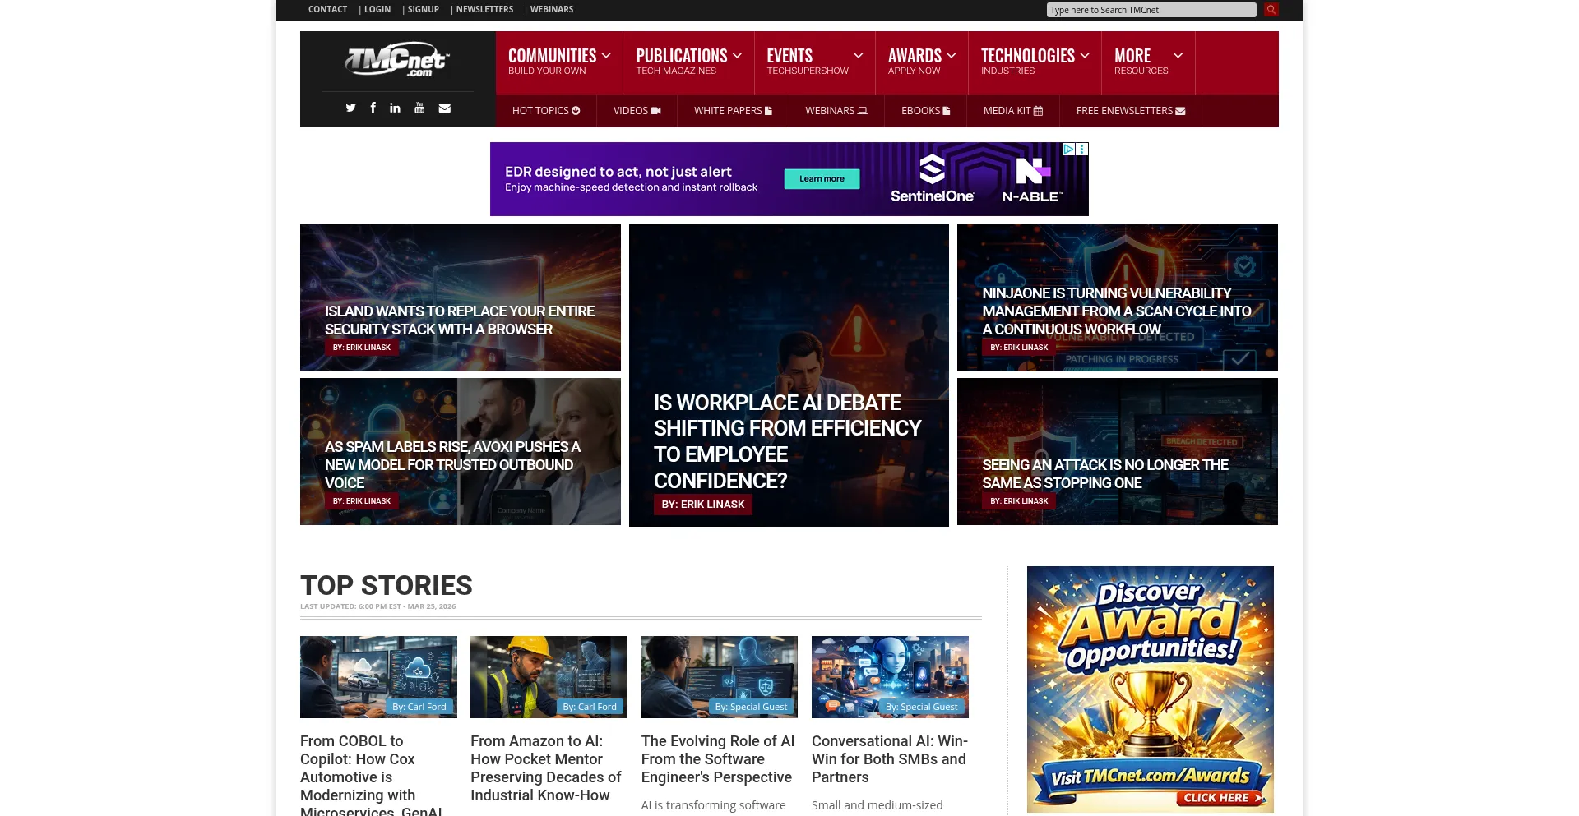Click the AdChoices icon on banner ad
Viewport: 1579px width, 816px height.
click(1068, 149)
